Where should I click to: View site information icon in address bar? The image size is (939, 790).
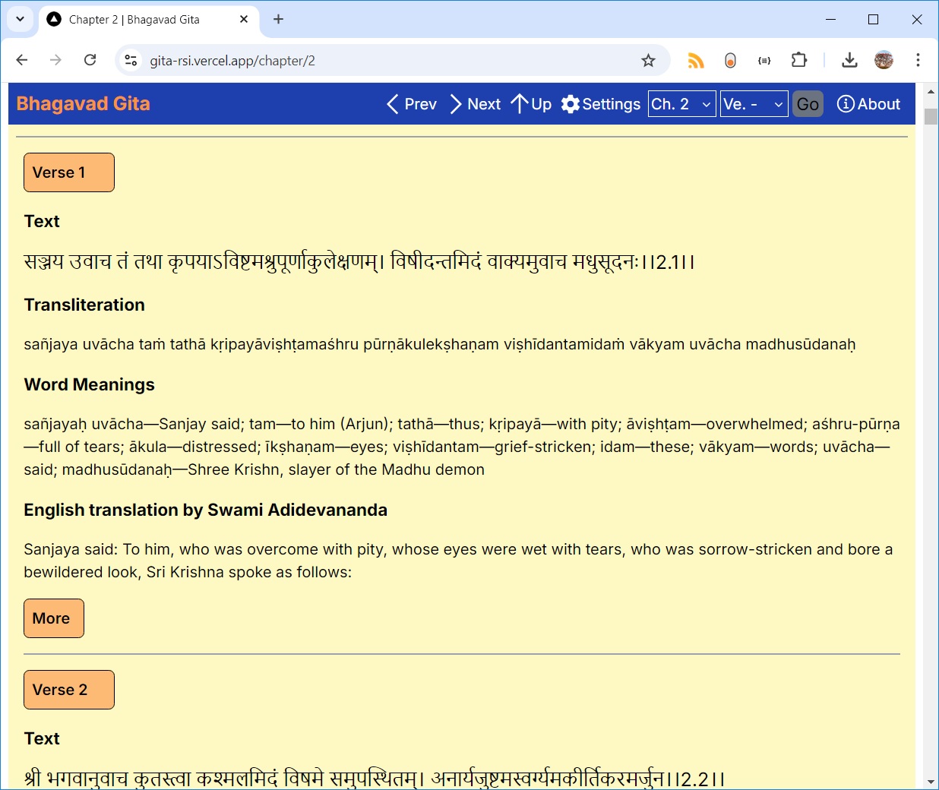click(x=131, y=60)
